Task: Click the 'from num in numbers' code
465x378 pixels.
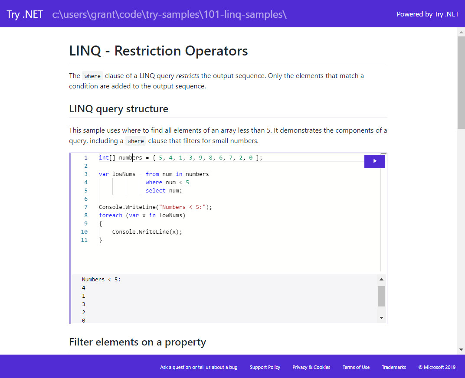Action: [x=177, y=174]
